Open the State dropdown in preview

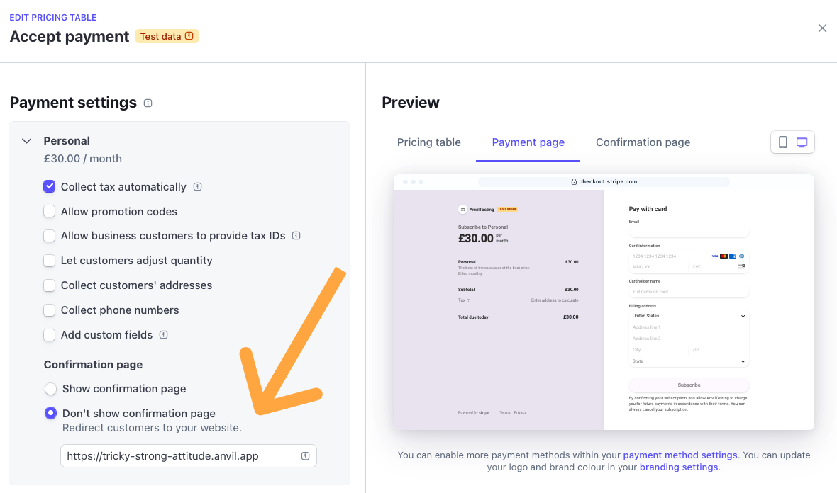[689, 361]
